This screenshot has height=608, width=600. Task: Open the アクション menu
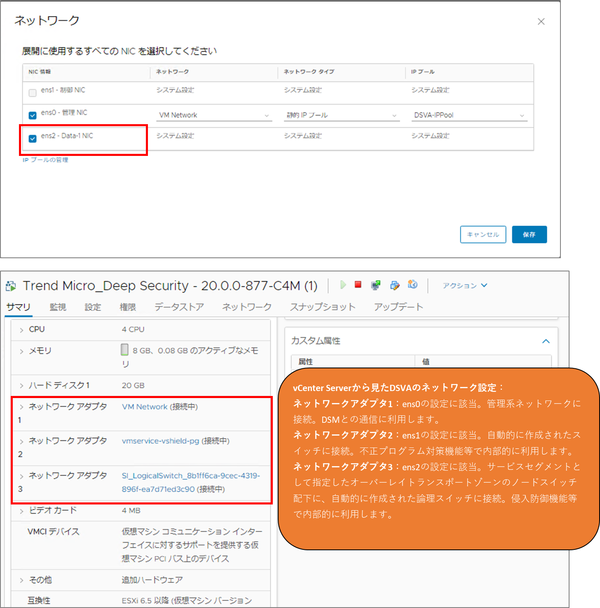click(x=465, y=285)
